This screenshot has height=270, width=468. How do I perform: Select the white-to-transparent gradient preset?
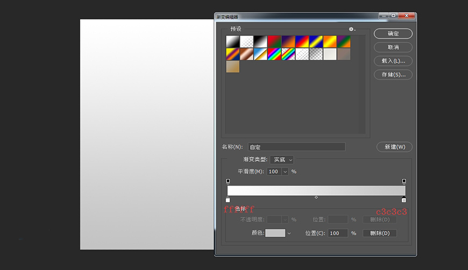click(x=246, y=42)
